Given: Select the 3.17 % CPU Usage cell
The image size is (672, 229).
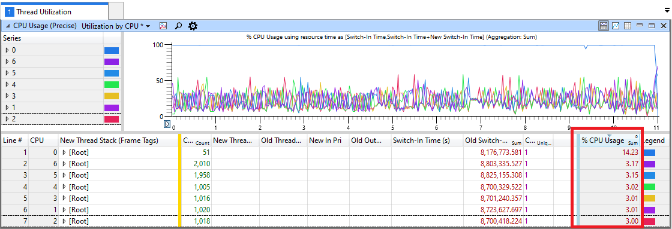Looking at the screenshot, I should coord(610,164).
